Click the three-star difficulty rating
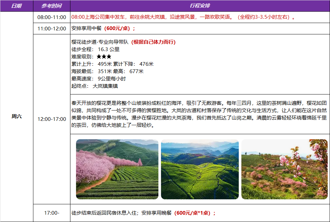The height and width of the screenshot is (222, 330). tap(104, 57)
